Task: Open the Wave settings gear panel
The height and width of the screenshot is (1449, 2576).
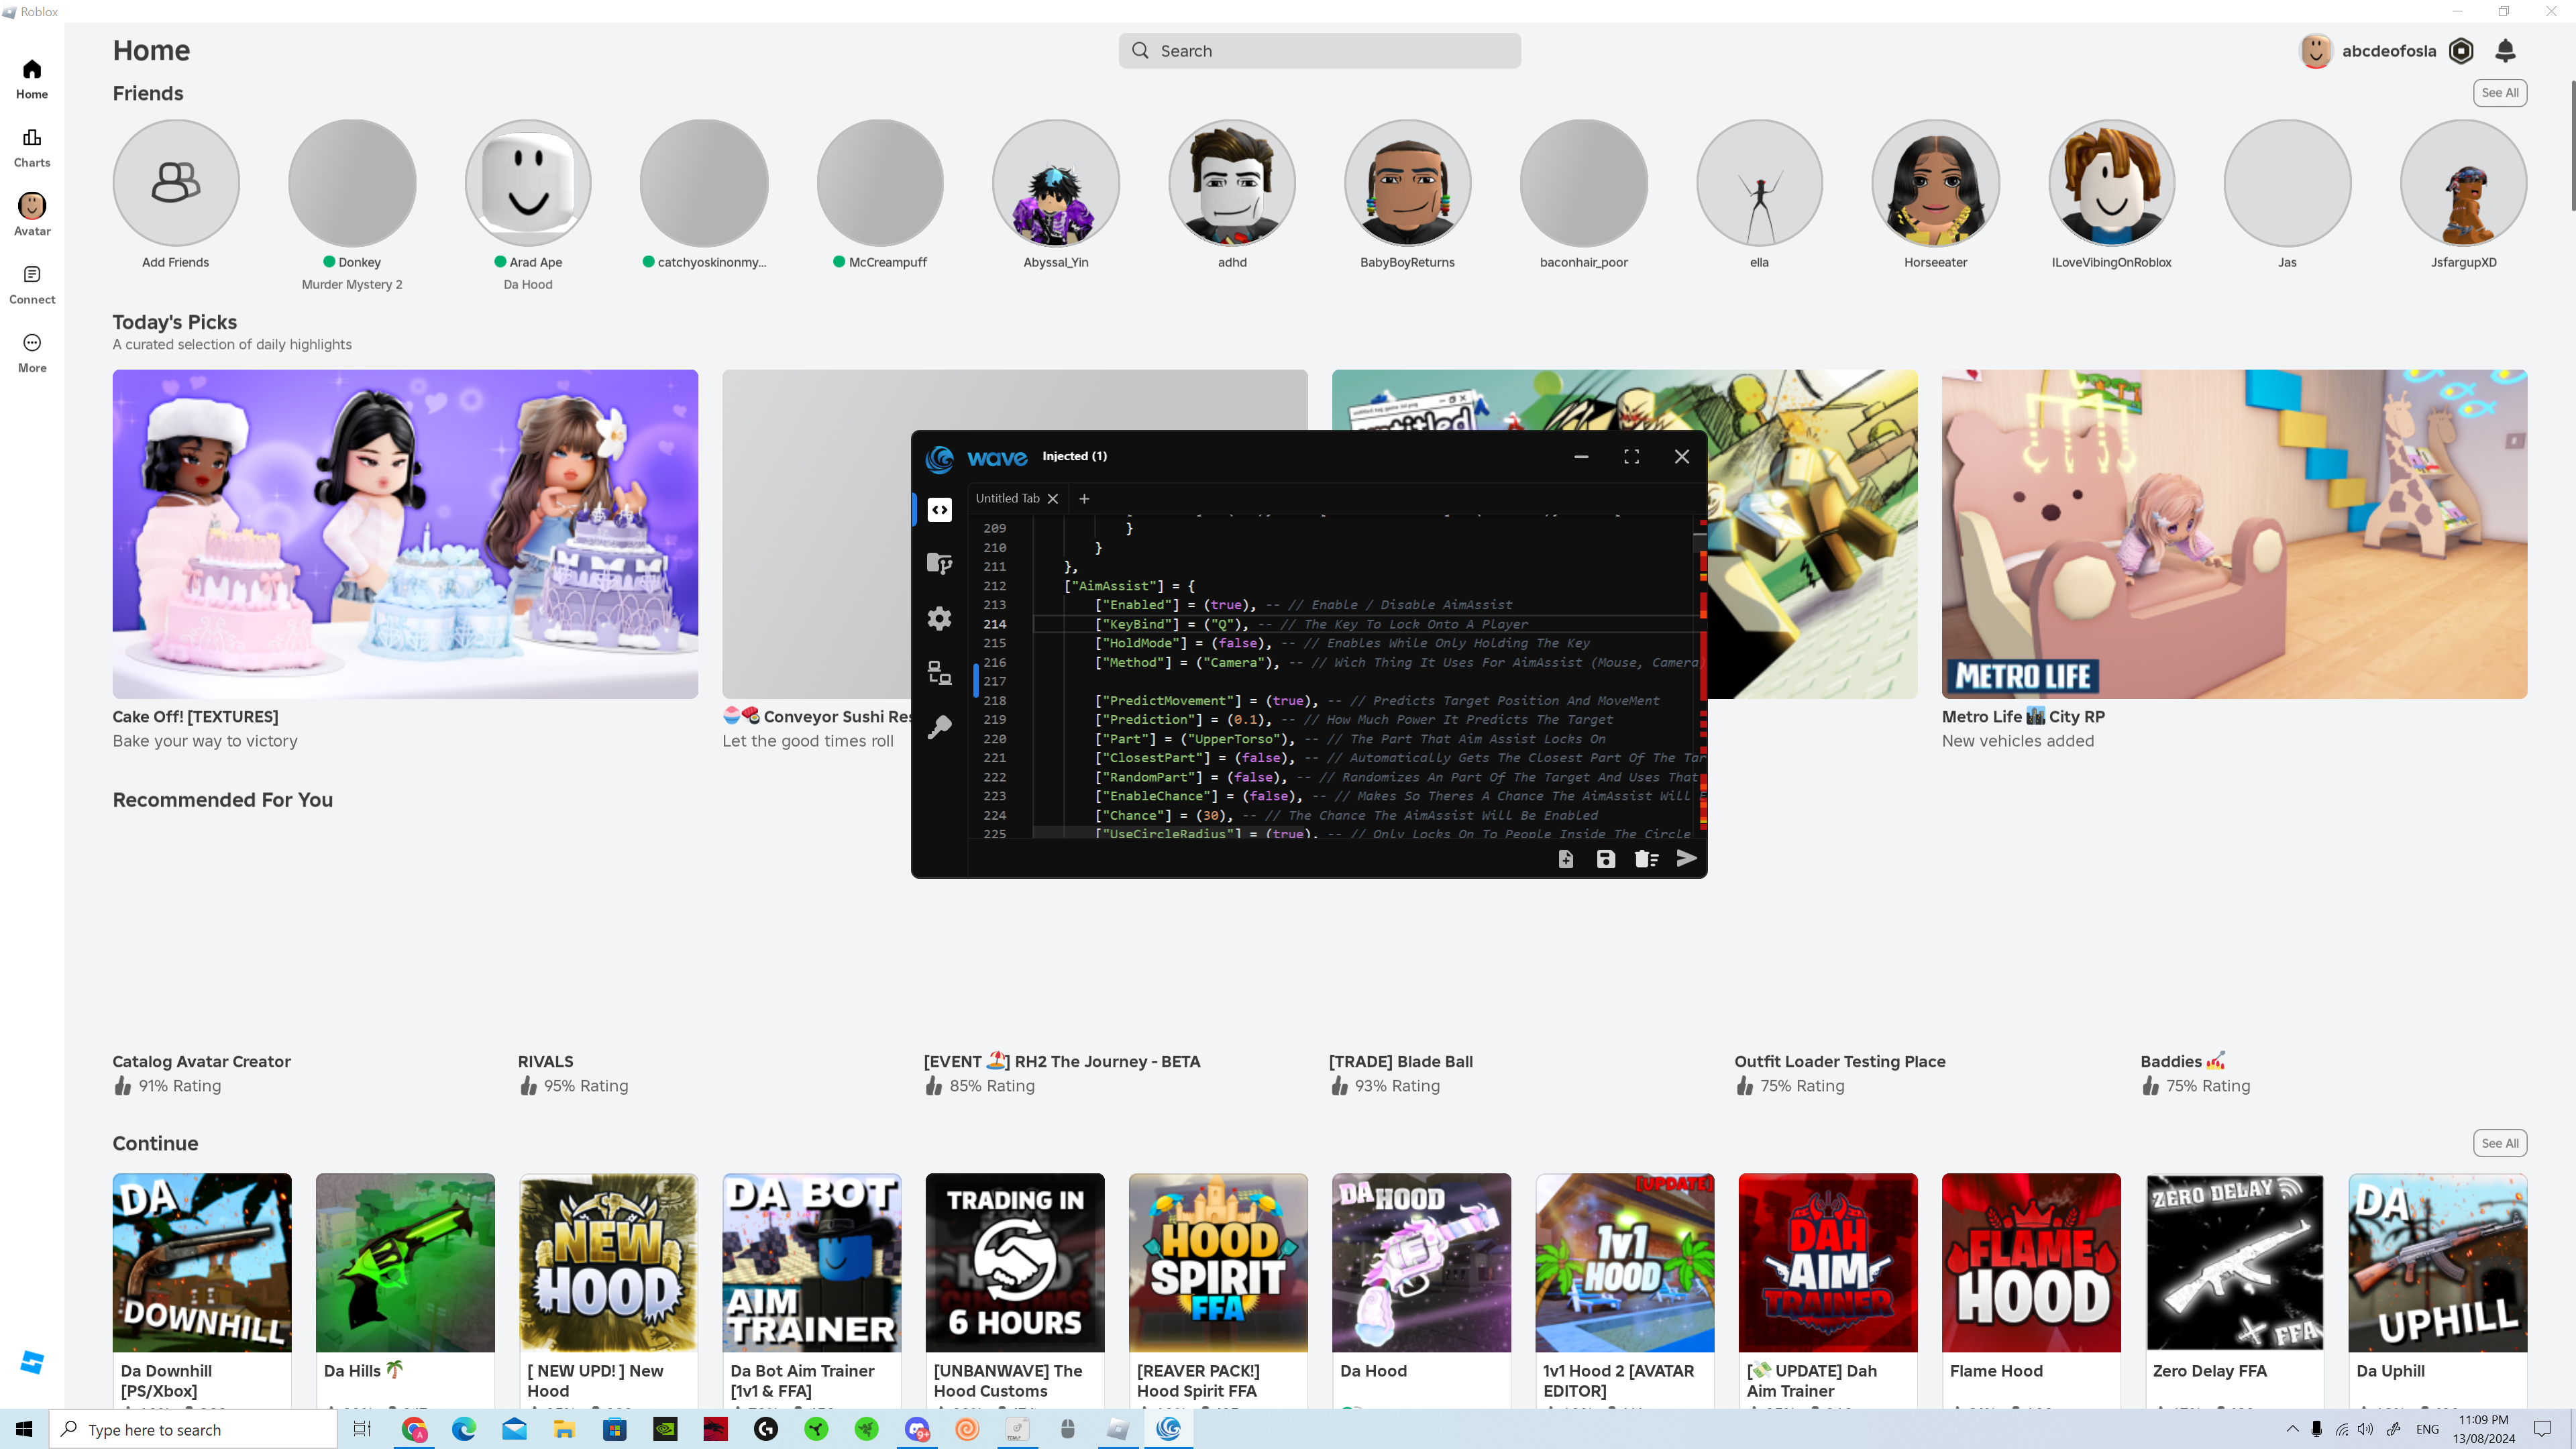Action: [939, 618]
